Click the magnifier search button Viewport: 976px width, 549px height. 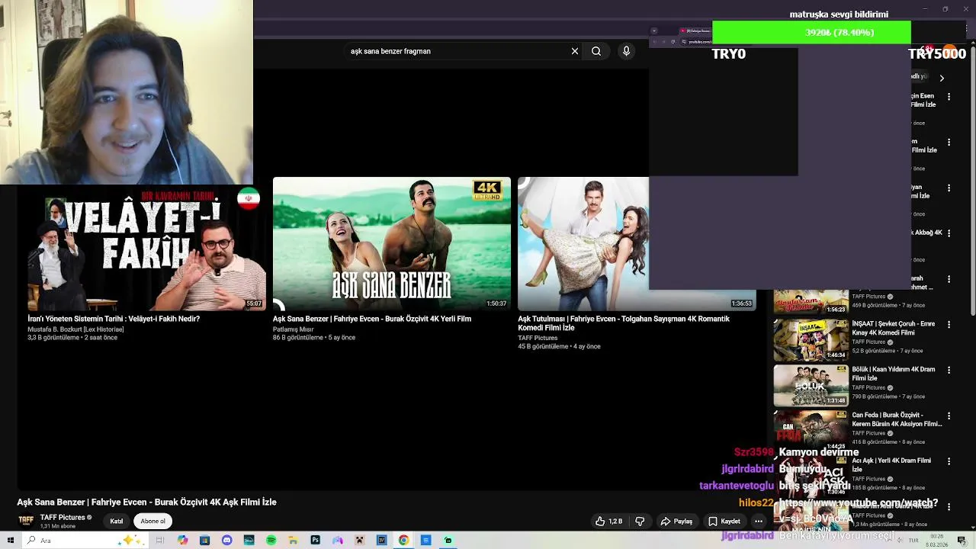tap(596, 51)
